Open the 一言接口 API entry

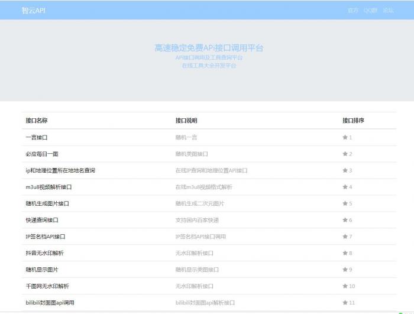coord(37,137)
